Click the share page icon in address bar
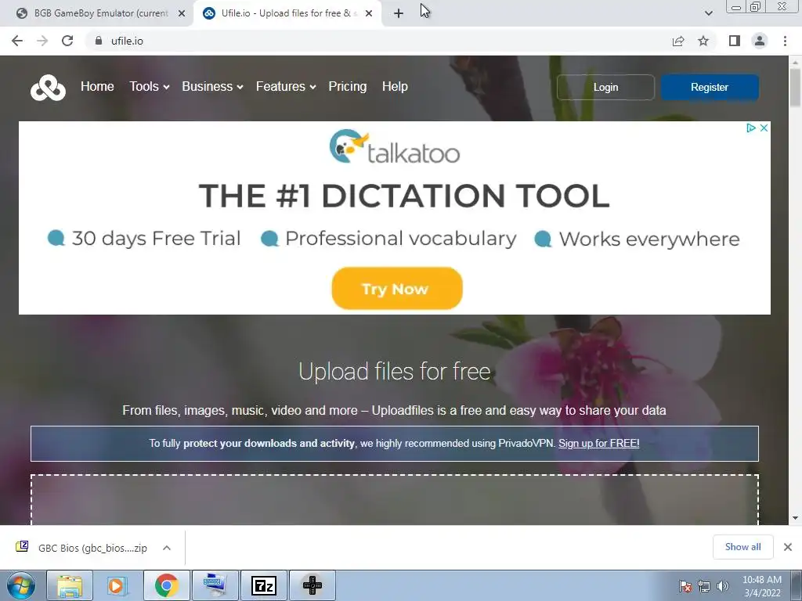Screen dimensions: 802x601 [678, 41]
